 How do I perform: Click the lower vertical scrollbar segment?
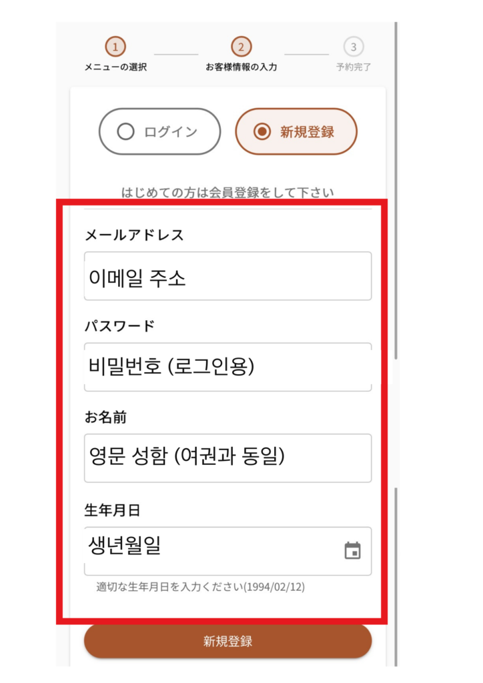(x=396, y=577)
